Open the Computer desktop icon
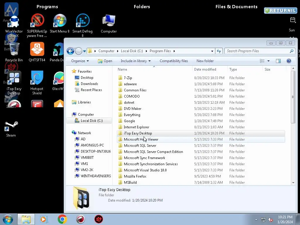Screen dimensions: 300x225 (x=109, y=24)
